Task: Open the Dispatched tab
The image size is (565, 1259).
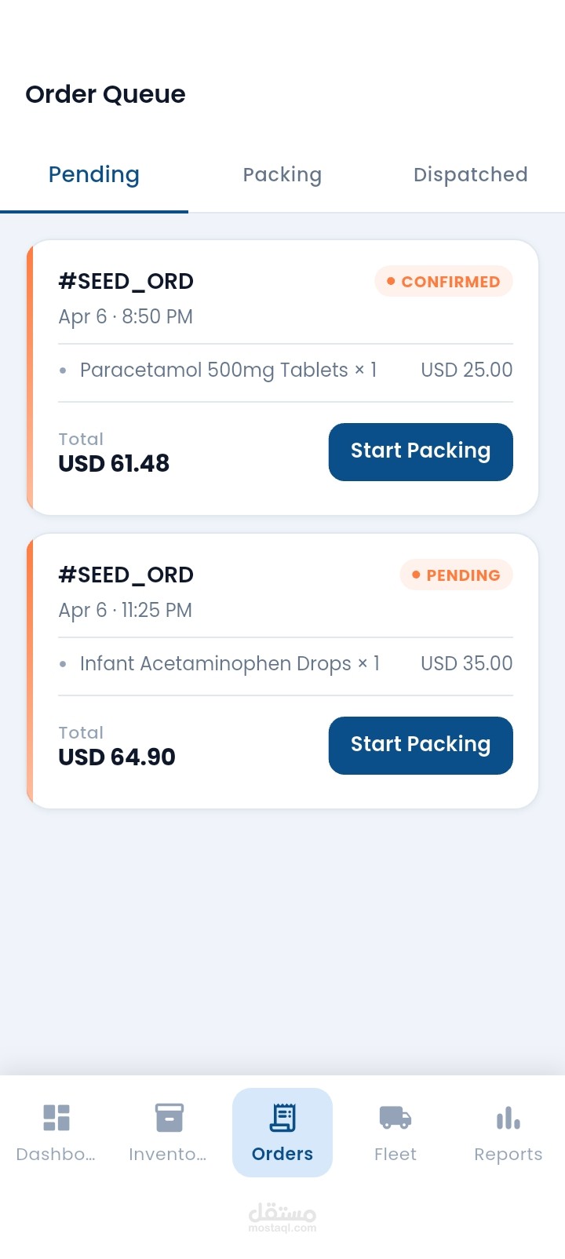Action: [470, 174]
